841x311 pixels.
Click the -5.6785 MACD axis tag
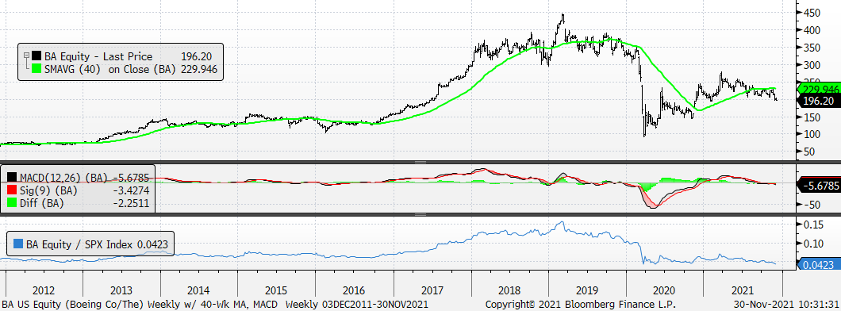tap(820, 186)
